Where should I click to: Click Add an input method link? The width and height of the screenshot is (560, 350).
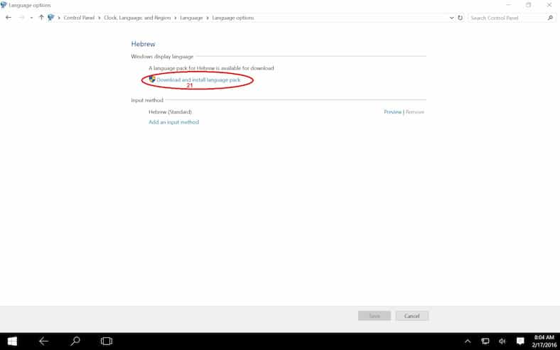[x=173, y=122]
